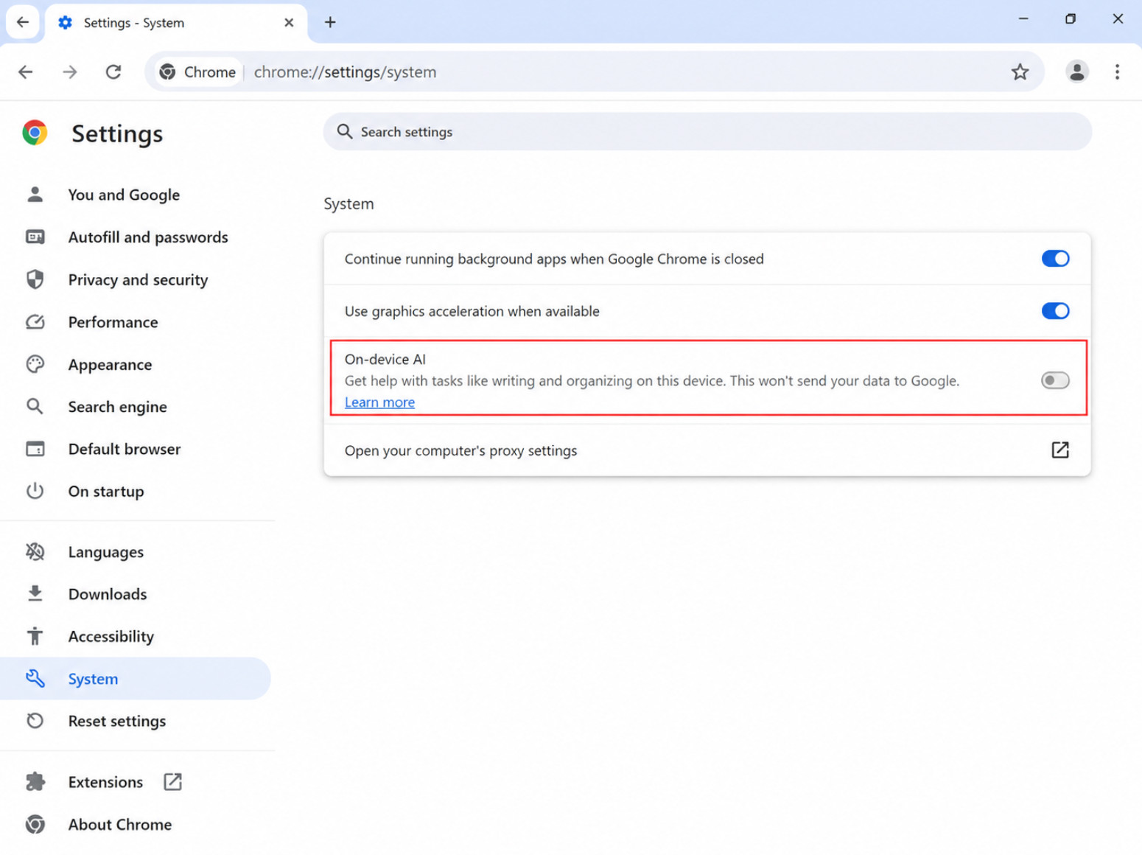Click the Reset settings clock icon
This screenshot has height=855, width=1142.
(35, 721)
